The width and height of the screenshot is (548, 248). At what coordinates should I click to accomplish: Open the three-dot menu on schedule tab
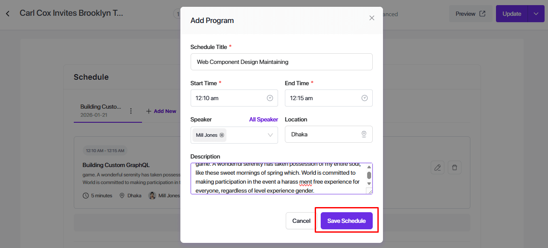(131, 111)
